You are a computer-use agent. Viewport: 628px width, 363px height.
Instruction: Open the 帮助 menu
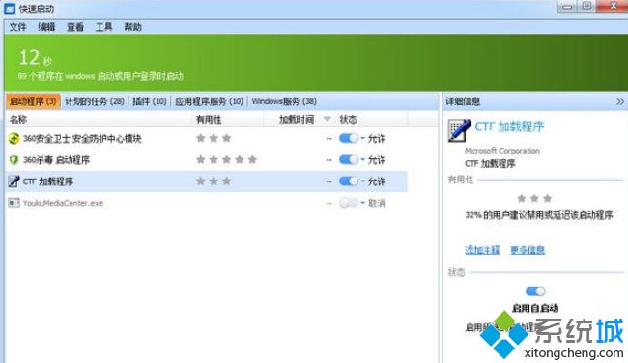coord(132,27)
